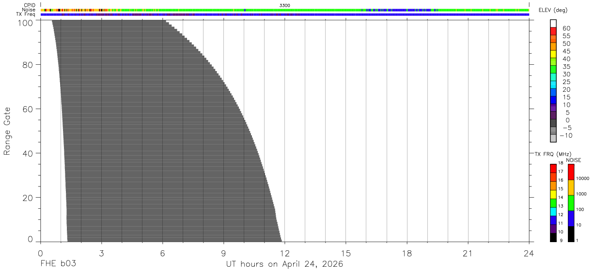Image resolution: width=595 pixels, height=274 pixels.
Task: Click the red swatch in the ELEV colorbar
Action: point(553,31)
